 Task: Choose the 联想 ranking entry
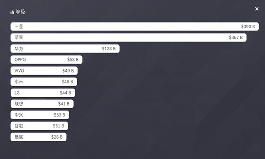(x=42, y=104)
